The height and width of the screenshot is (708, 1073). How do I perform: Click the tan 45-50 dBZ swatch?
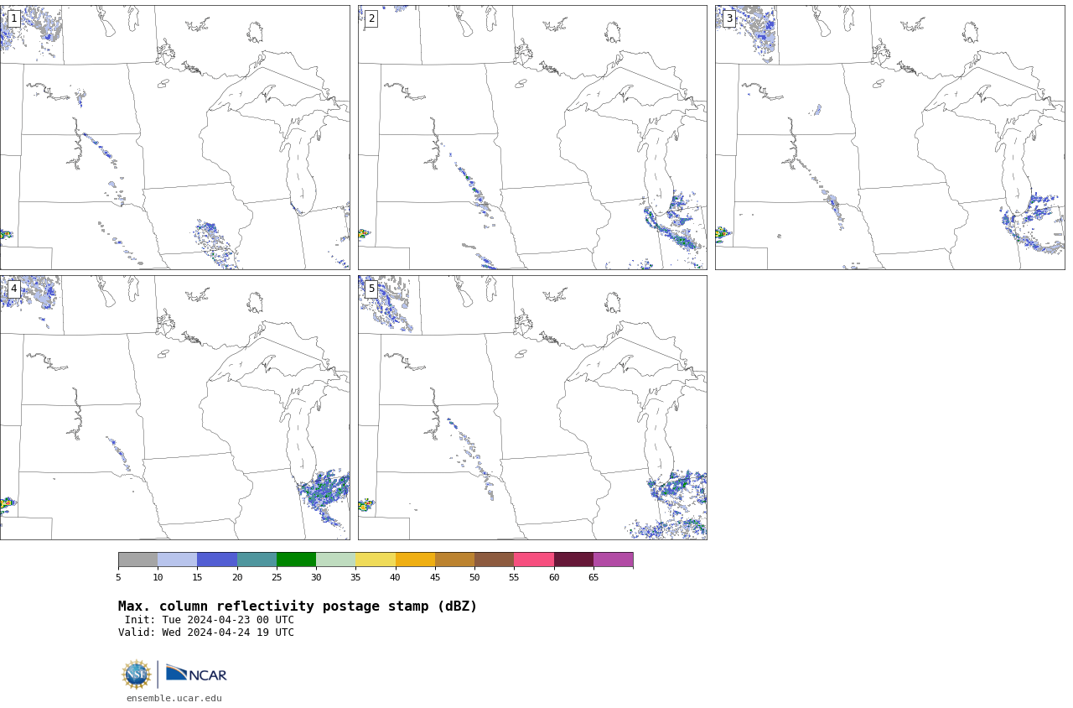click(x=454, y=560)
